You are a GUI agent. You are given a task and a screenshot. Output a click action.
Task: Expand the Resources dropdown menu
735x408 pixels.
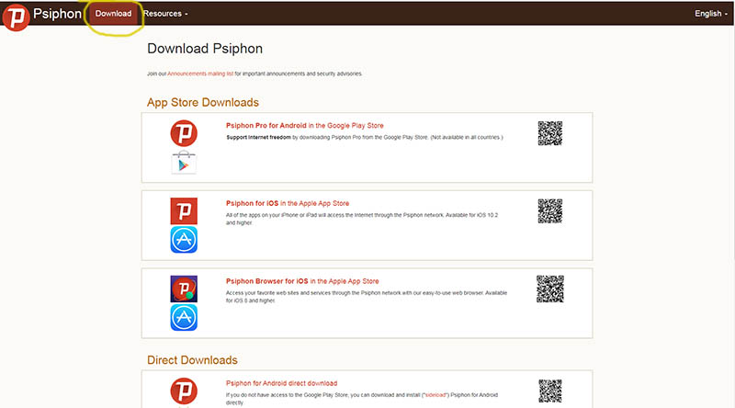[165, 14]
